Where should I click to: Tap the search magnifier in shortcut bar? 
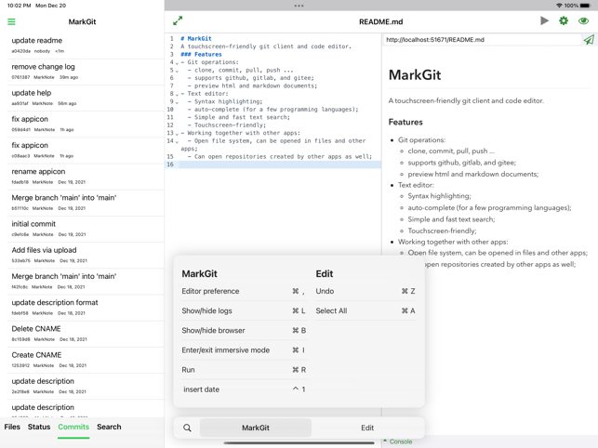tap(187, 428)
